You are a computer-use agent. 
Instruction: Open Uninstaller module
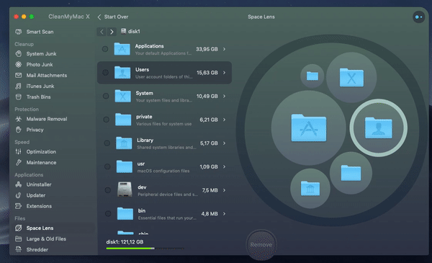(x=39, y=184)
